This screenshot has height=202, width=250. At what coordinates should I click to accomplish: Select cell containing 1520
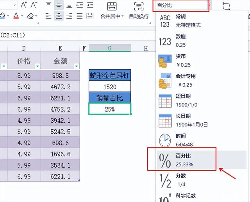[x=110, y=86]
